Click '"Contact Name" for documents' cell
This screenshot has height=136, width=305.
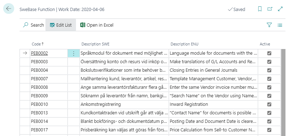213,113
